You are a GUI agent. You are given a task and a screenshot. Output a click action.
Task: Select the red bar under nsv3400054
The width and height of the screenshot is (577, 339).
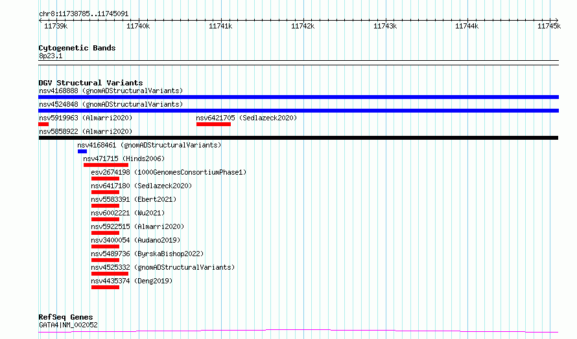[105, 246]
